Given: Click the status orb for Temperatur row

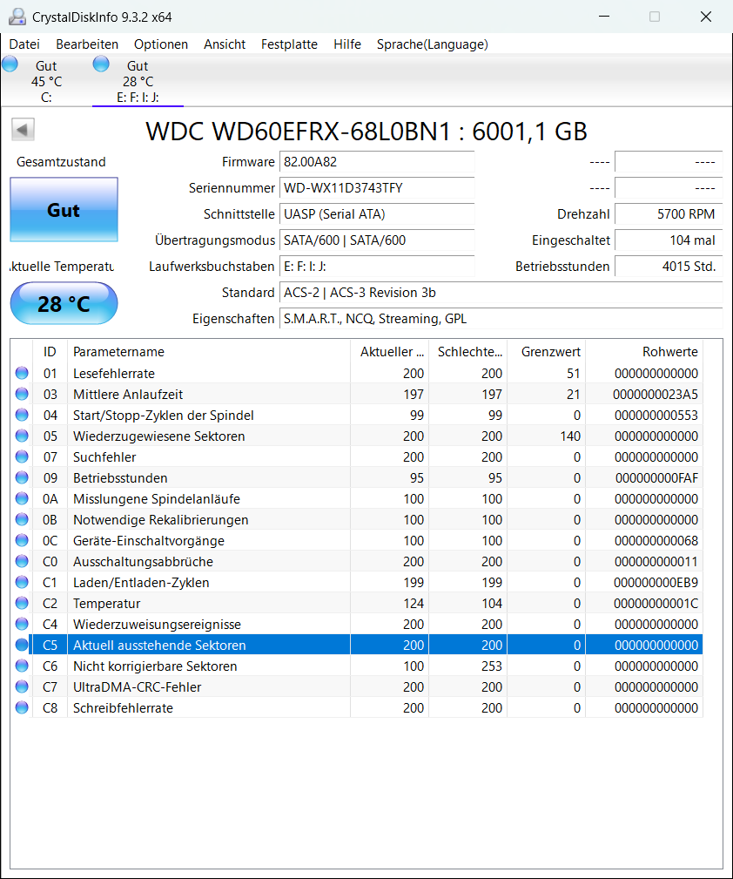Looking at the screenshot, I should coord(22,603).
